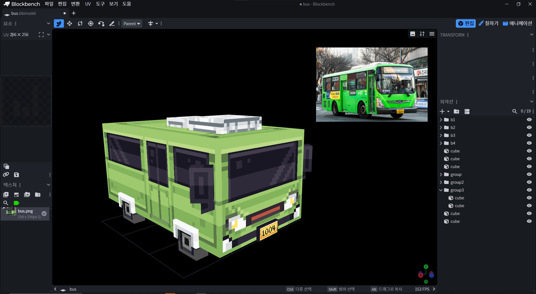Switch to 칠하기 paint mode
Screen dimensions: 536x294
488,23
